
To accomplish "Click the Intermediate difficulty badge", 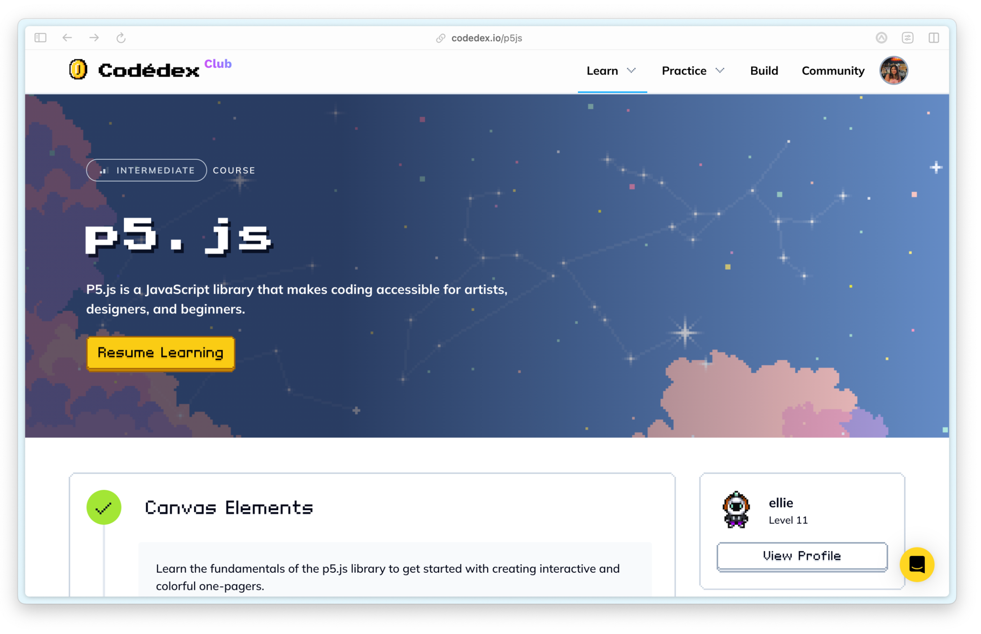I will coord(146,170).
